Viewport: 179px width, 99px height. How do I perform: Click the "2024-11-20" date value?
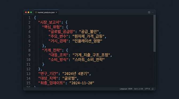(82, 83)
